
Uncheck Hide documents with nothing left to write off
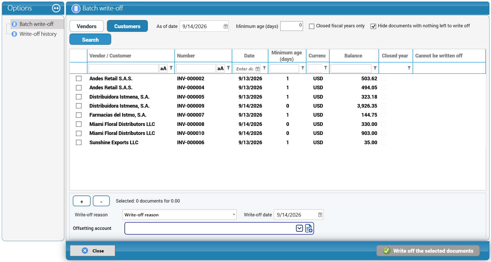pyautogui.click(x=373, y=26)
